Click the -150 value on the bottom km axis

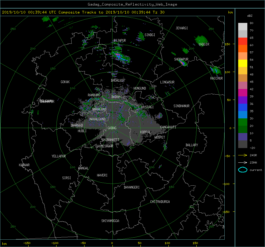(27, 243)
